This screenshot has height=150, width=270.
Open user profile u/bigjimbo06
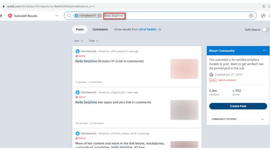(117, 92)
